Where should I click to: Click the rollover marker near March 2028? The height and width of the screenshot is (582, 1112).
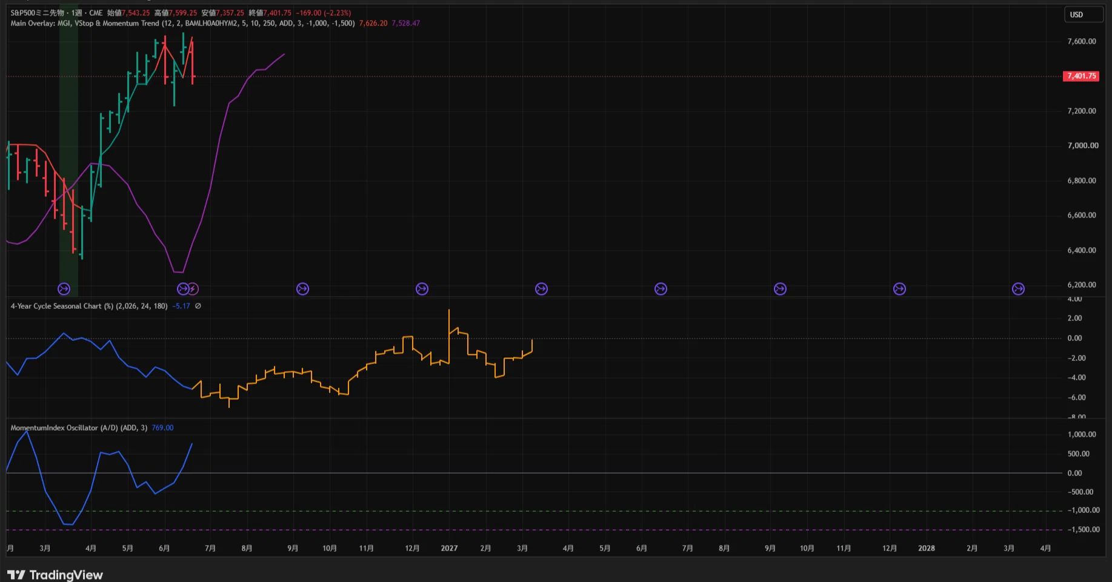point(1018,289)
